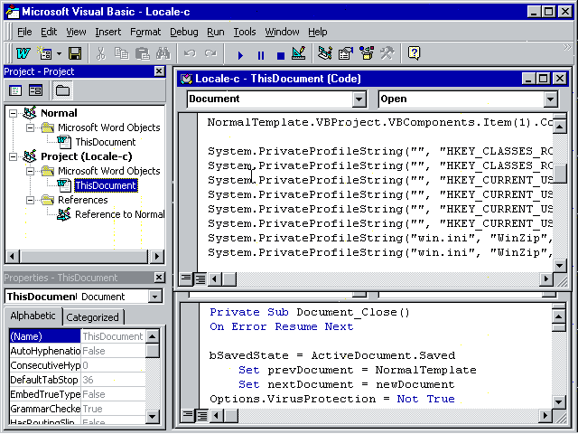Click View Object icon in Project panel
This screenshot has height=434, width=578.
tap(36, 90)
